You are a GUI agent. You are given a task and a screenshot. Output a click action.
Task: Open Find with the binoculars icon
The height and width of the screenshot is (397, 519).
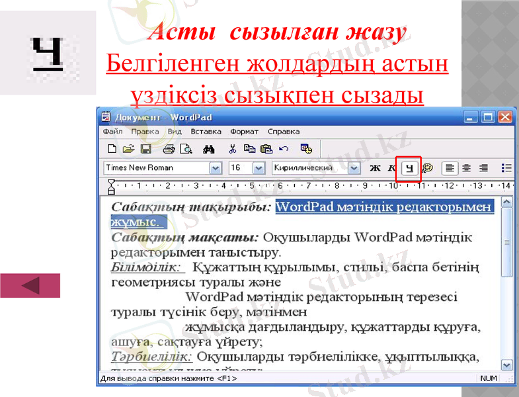coord(208,149)
